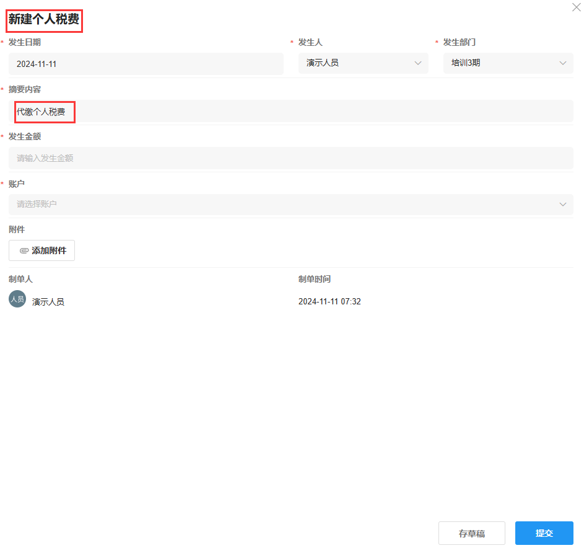Click the chevron arrow in 发生人 field

417,63
